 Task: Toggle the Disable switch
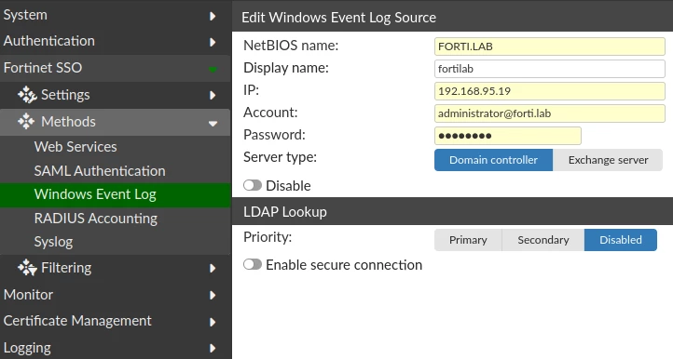coord(253,185)
